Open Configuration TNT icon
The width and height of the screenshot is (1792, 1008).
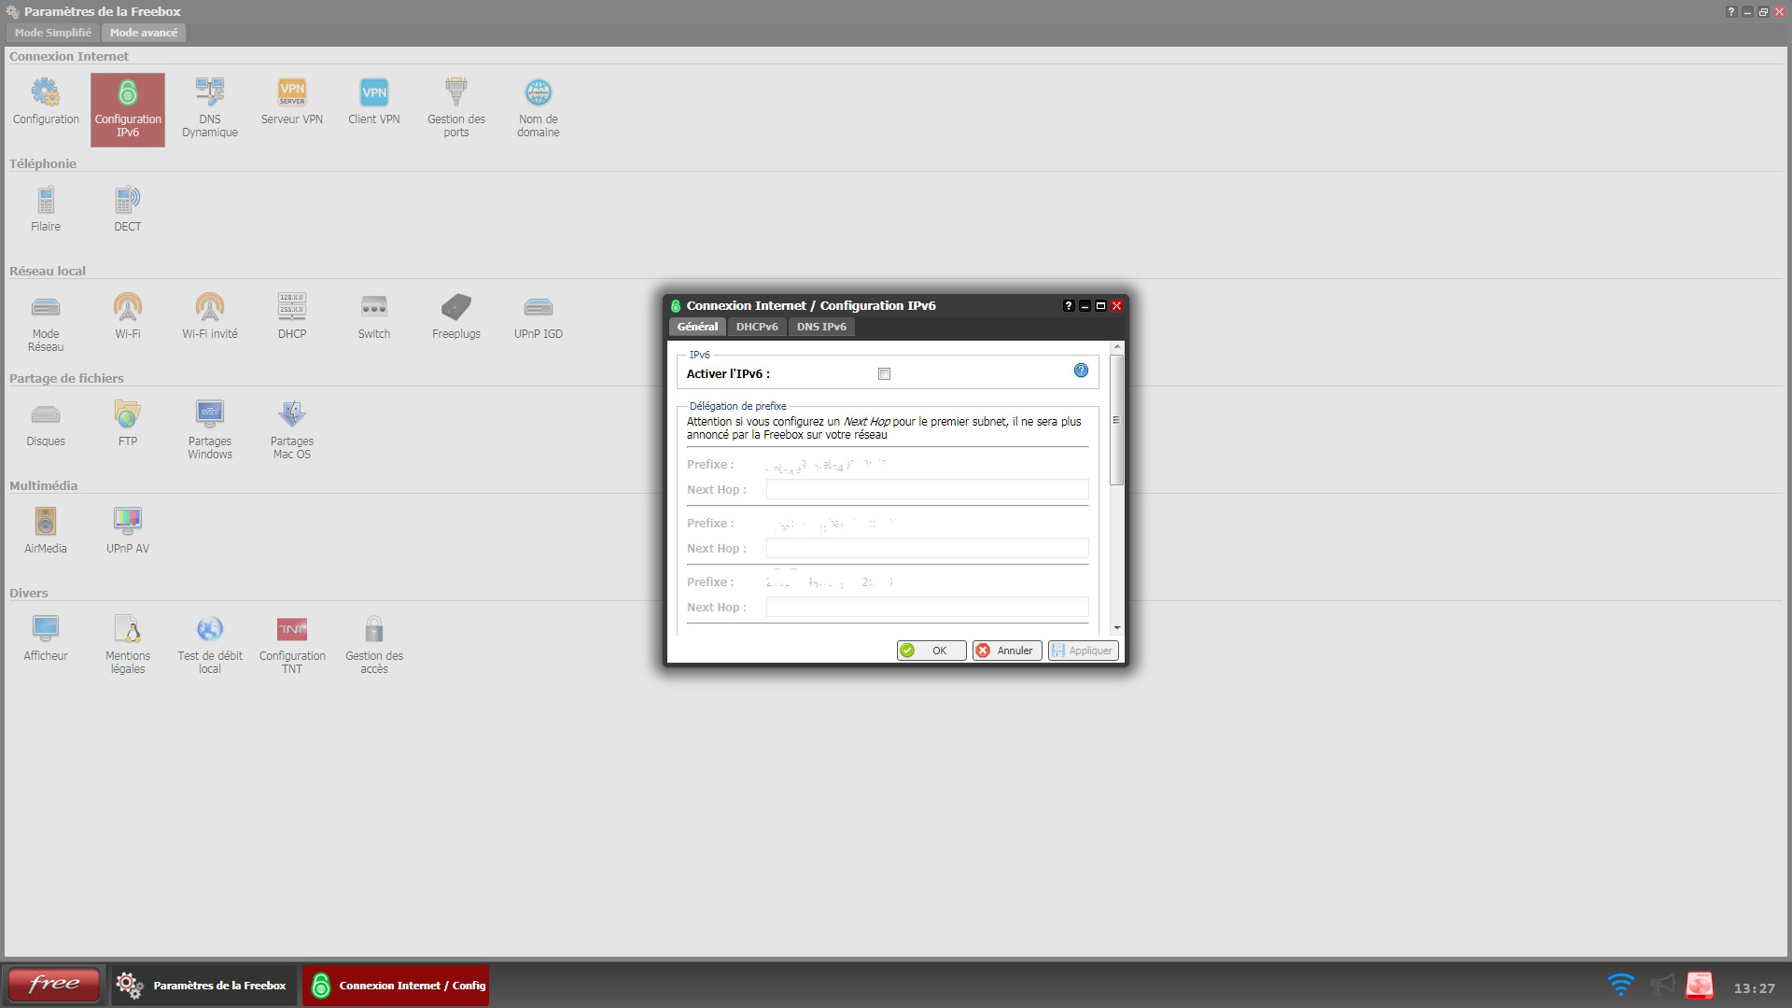point(292,645)
